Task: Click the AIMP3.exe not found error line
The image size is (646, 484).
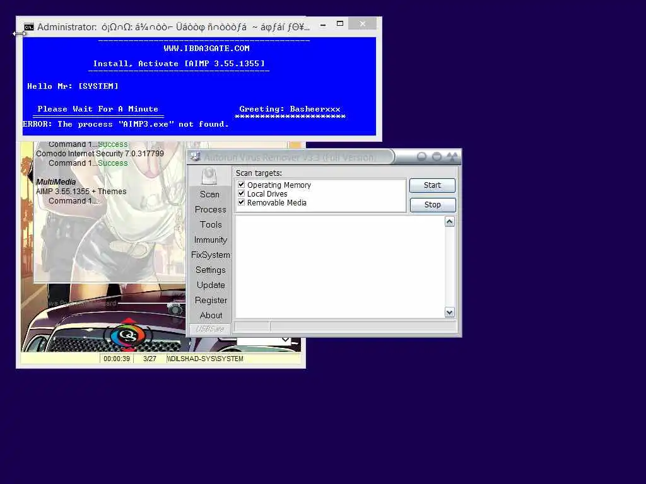Action: (126, 124)
